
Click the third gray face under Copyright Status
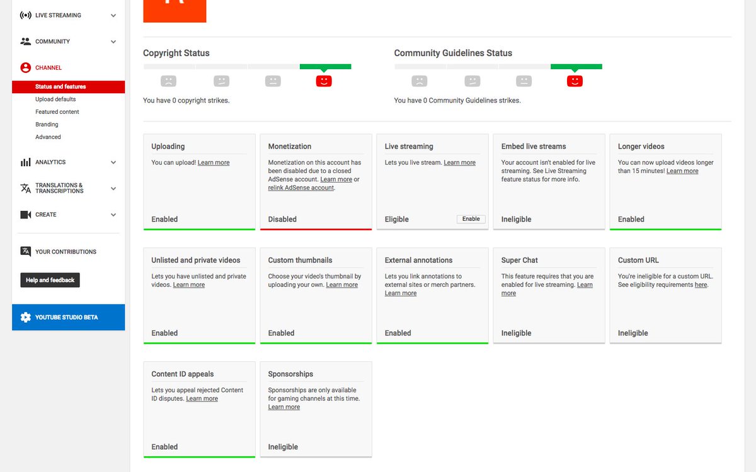(x=272, y=81)
